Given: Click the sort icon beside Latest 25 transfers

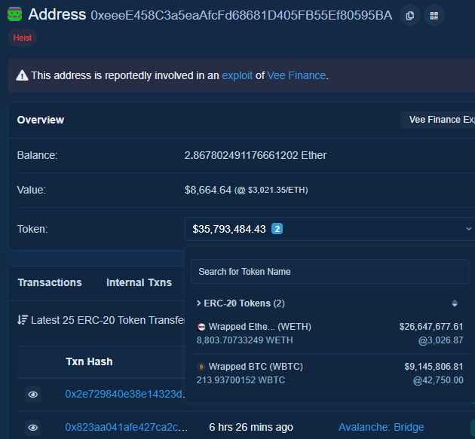Looking at the screenshot, I should [22, 320].
